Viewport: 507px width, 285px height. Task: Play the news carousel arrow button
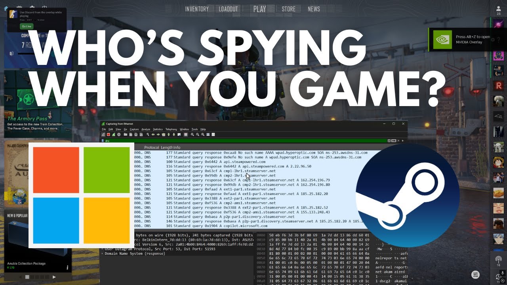[x=54, y=277]
